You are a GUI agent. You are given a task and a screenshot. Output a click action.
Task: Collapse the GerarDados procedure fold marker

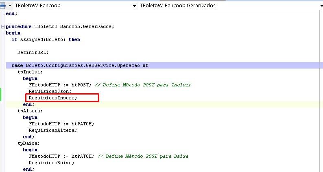[x=3, y=26]
